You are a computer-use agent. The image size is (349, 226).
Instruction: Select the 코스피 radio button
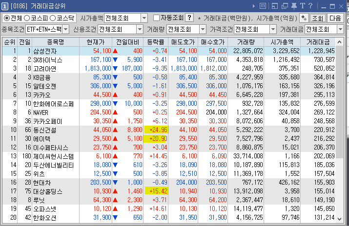27,18
